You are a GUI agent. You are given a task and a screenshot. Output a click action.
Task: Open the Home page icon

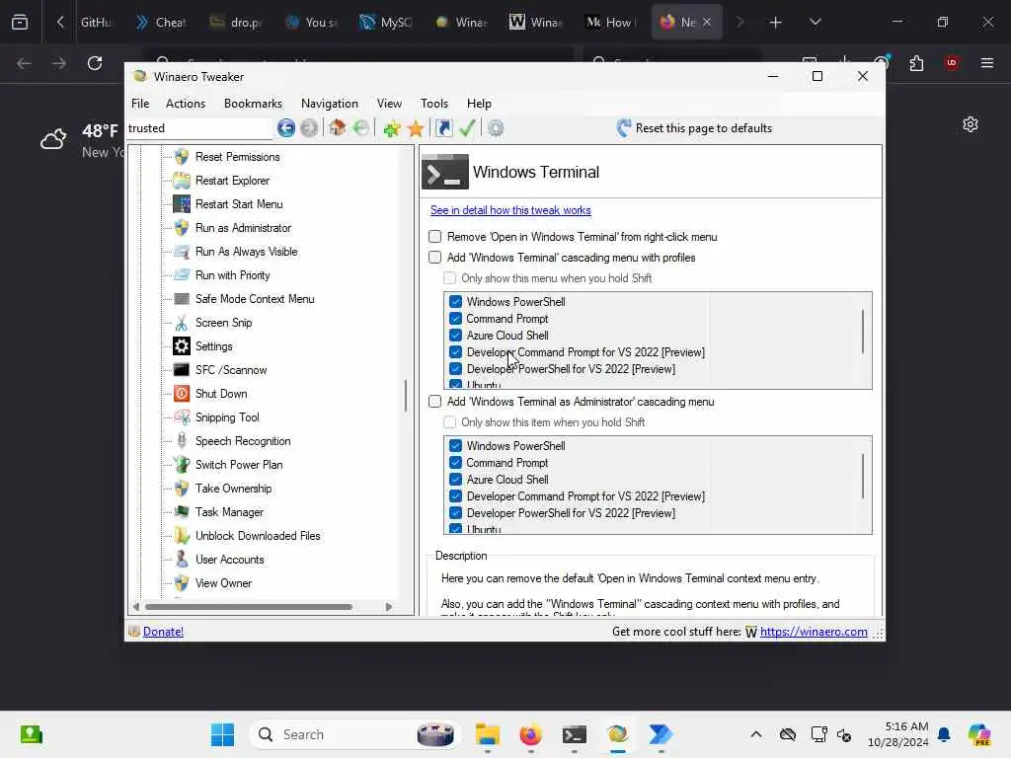click(338, 127)
